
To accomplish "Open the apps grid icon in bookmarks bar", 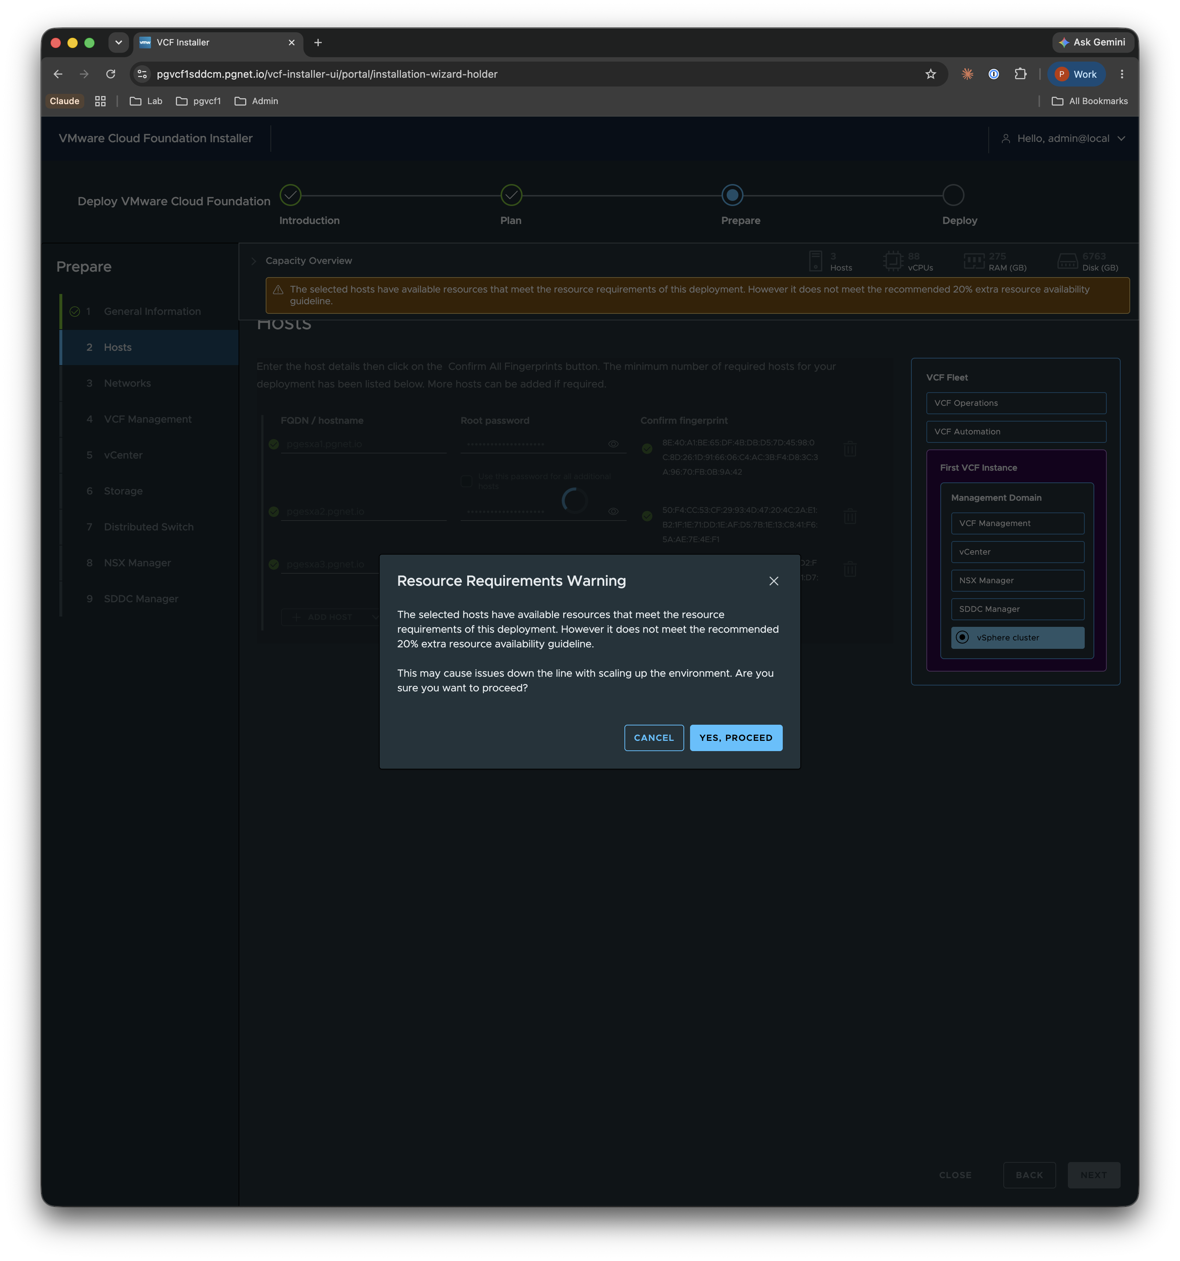I will [x=100, y=101].
